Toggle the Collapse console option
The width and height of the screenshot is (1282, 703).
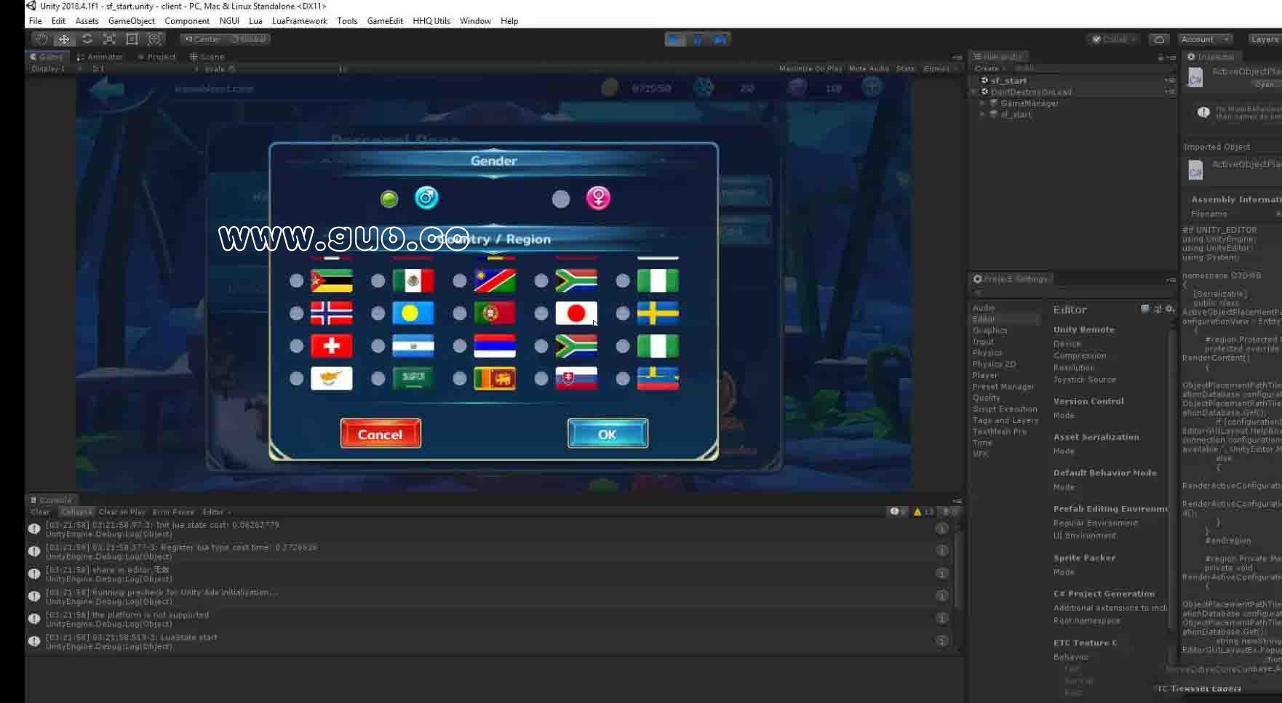[76, 512]
